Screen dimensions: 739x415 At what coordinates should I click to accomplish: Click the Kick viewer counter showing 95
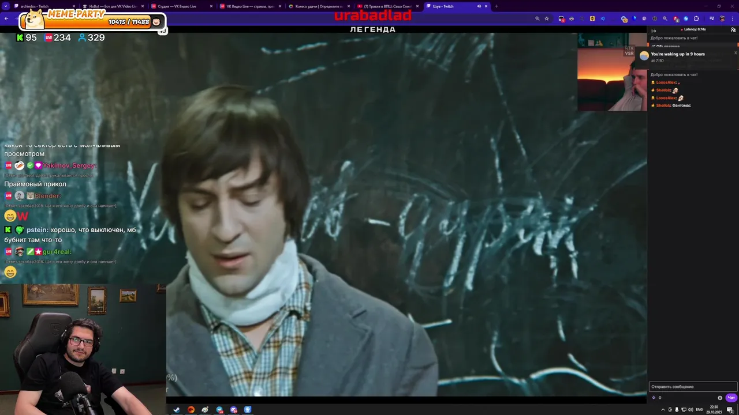click(x=27, y=37)
